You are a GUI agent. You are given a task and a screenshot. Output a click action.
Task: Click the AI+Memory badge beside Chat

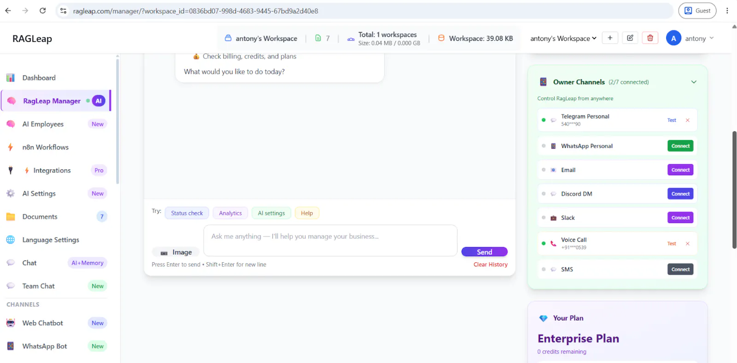pos(88,263)
